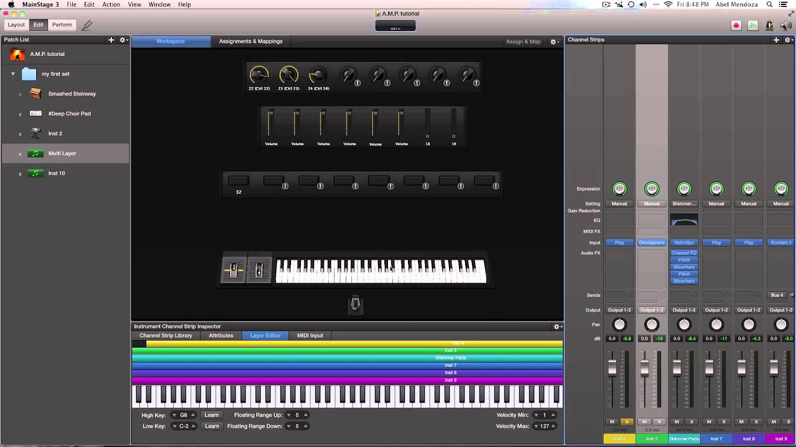Toggle the metronome icon
Viewport: 796px width, 447px height.
pyautogui.click(x=769, y=25)
